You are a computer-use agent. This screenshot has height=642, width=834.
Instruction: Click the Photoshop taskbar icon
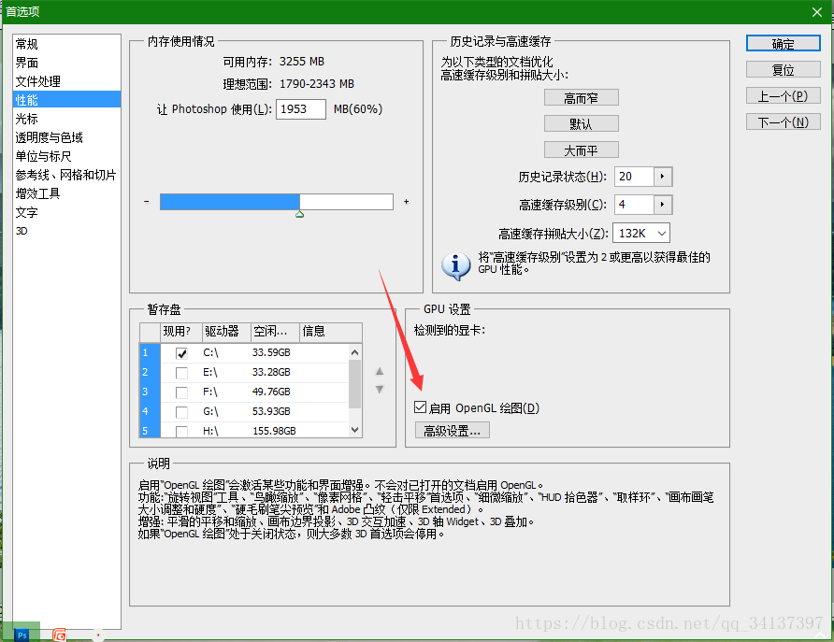(22, 635)
